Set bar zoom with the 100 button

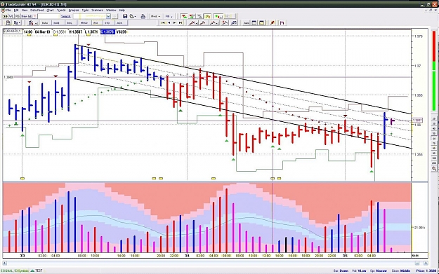434,158
